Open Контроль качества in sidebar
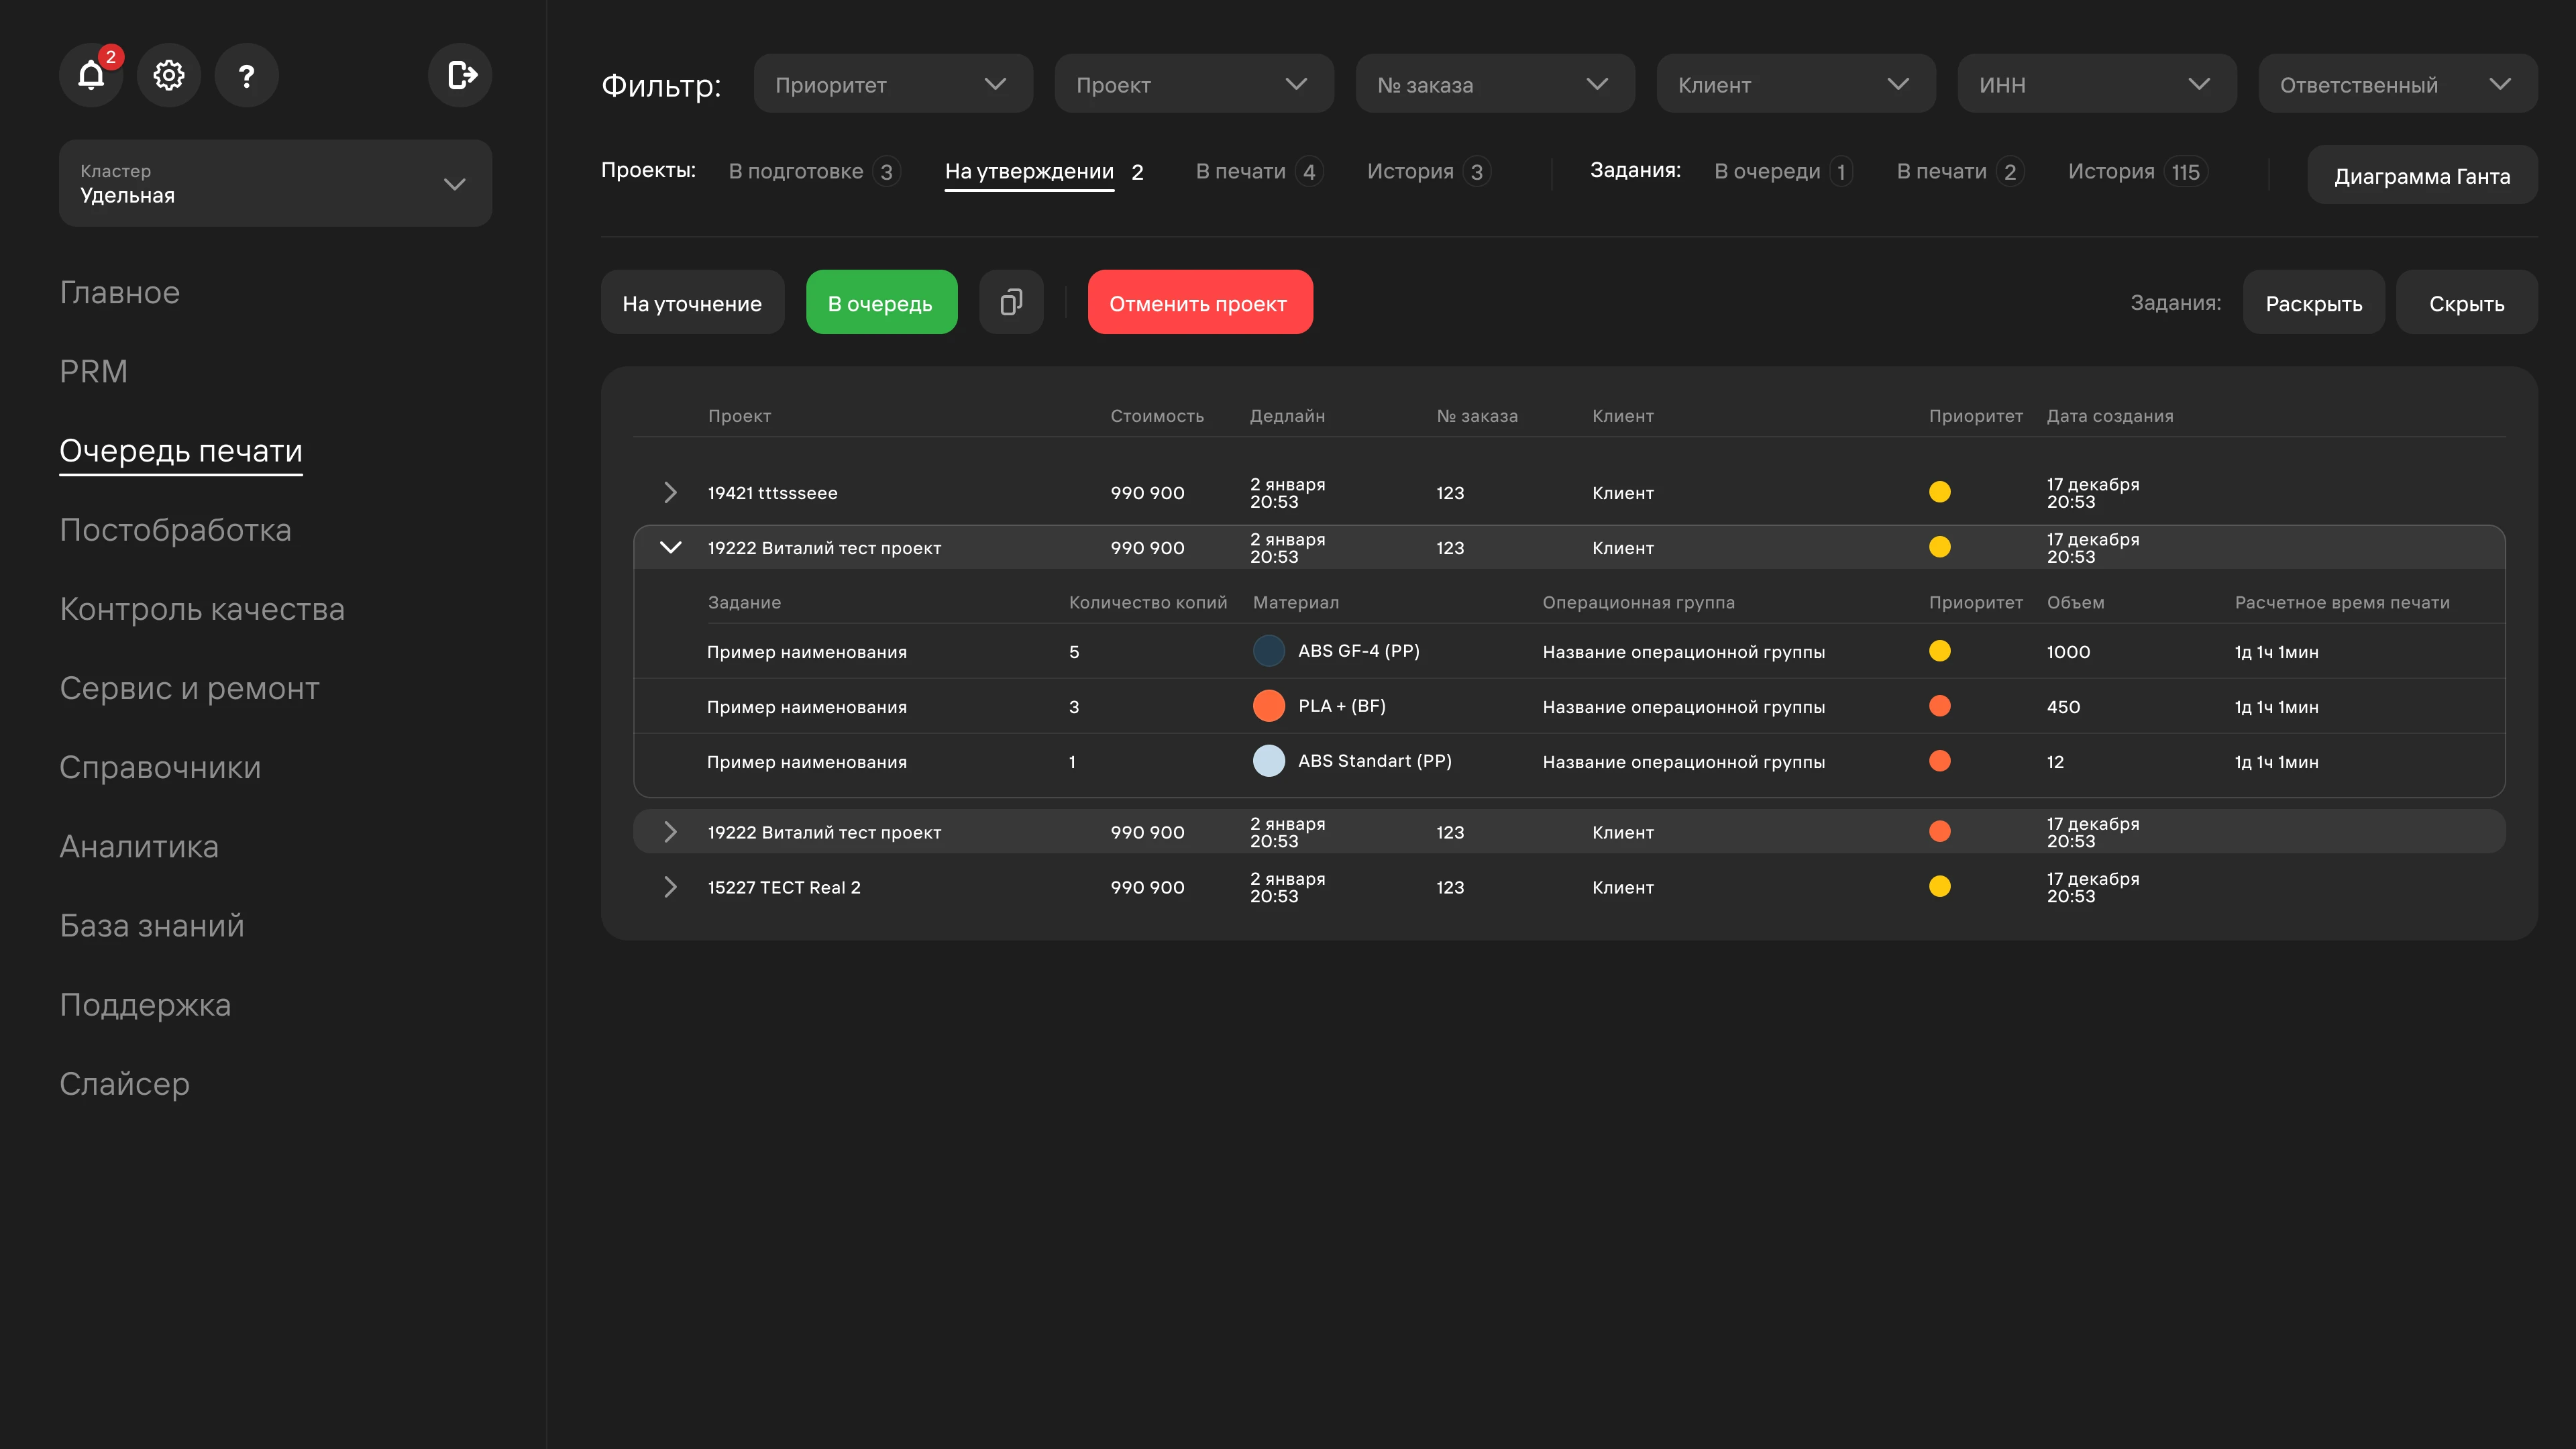This screenshot has height=1449, width=2576. click(x=202, y=609)
